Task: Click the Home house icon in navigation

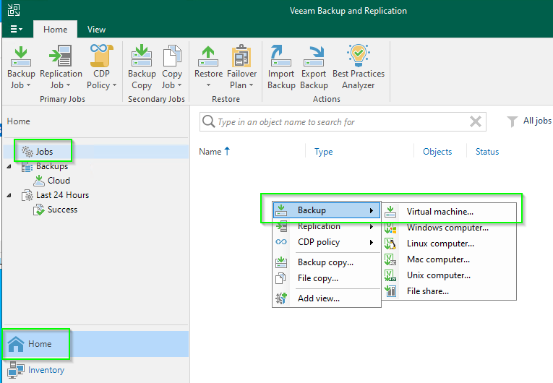Action: coord(16,344)
